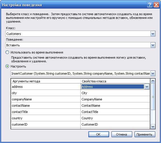Select the country argument cell
161x143 pixels.
click(46, 118)
